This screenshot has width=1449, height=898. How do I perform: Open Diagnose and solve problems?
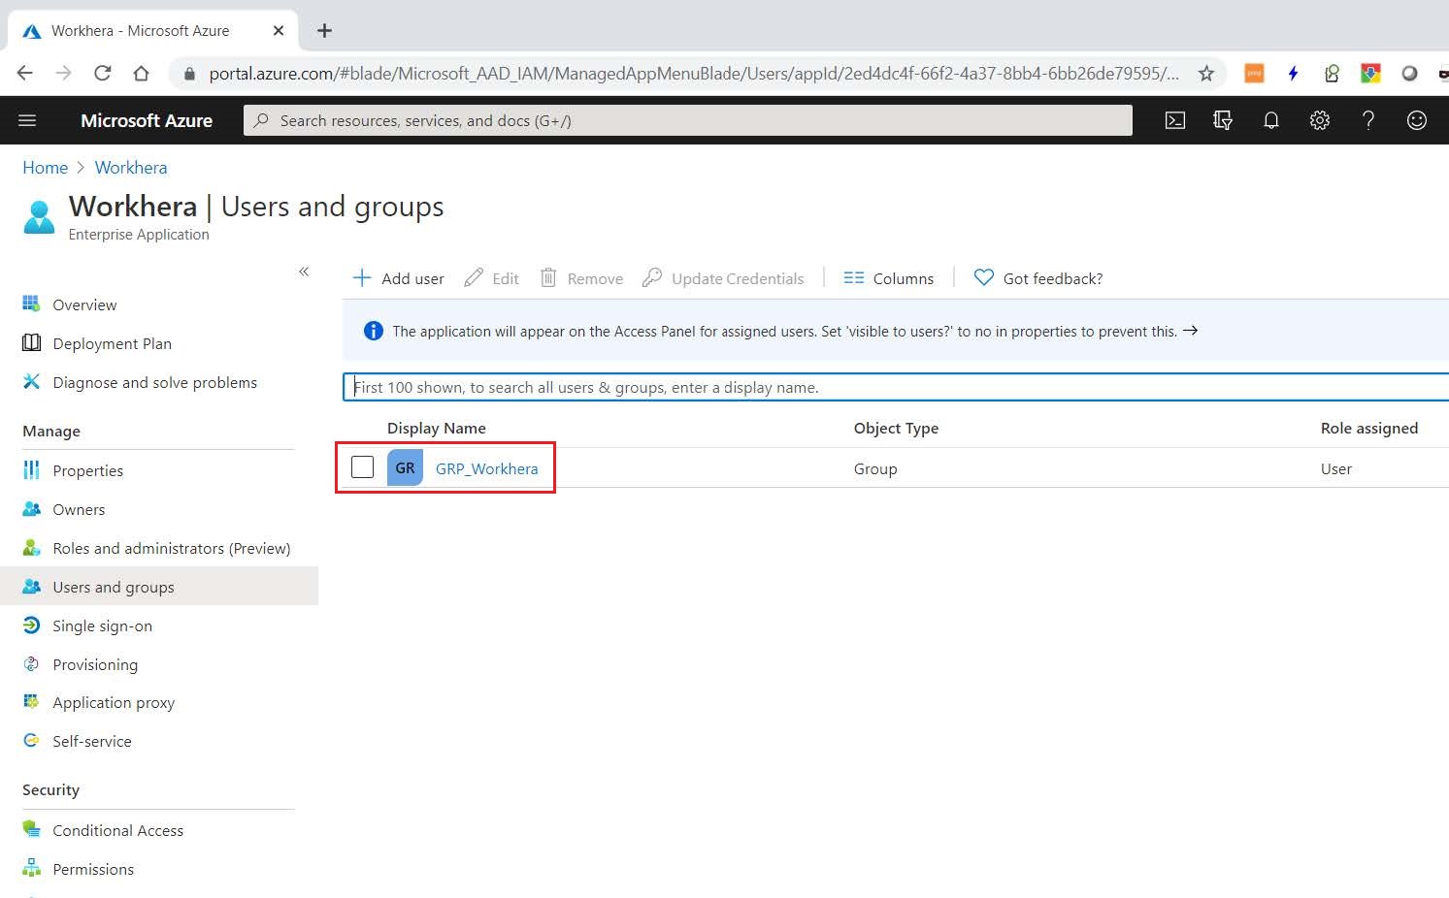tap(154, 382)
